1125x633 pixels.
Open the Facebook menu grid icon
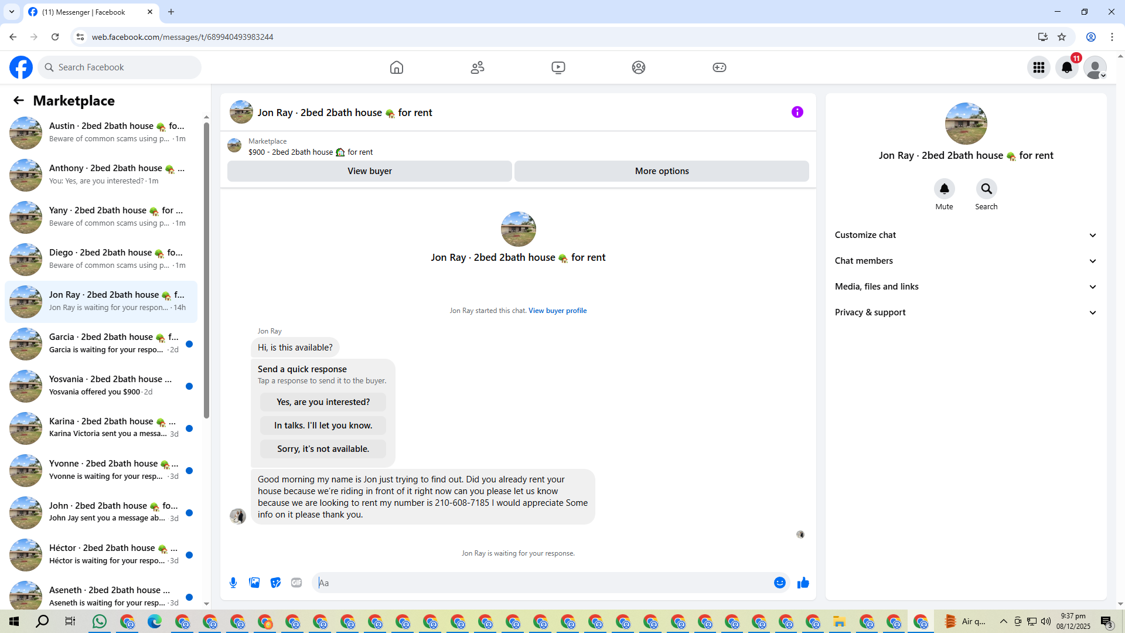point(1039,67)
